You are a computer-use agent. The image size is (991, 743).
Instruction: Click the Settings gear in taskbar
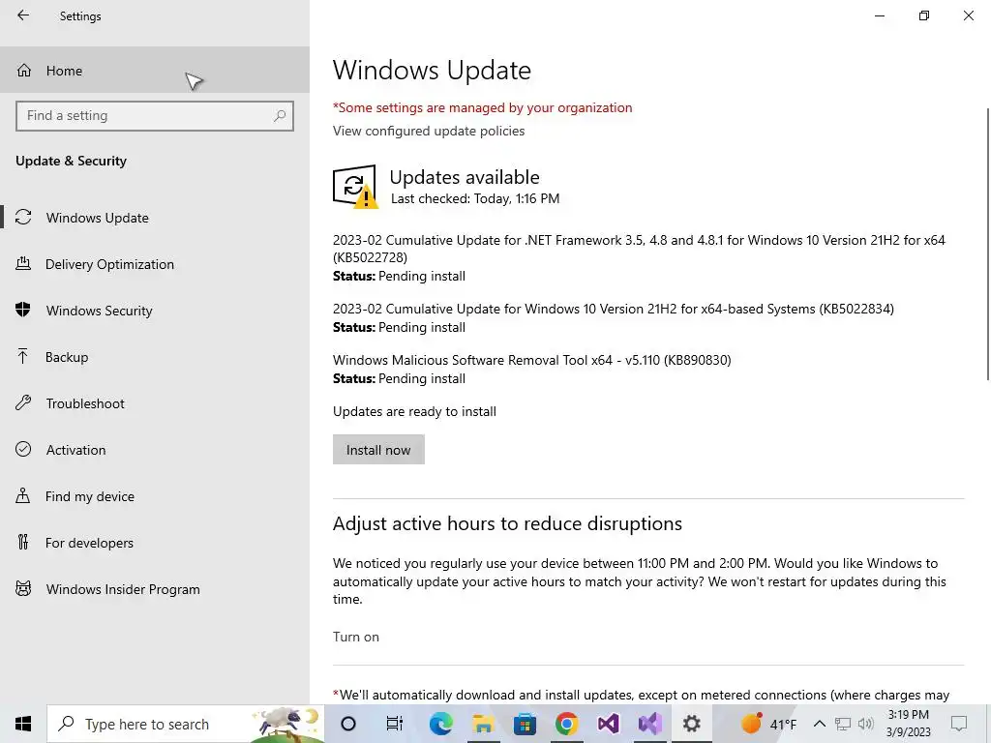click(691, 724)
